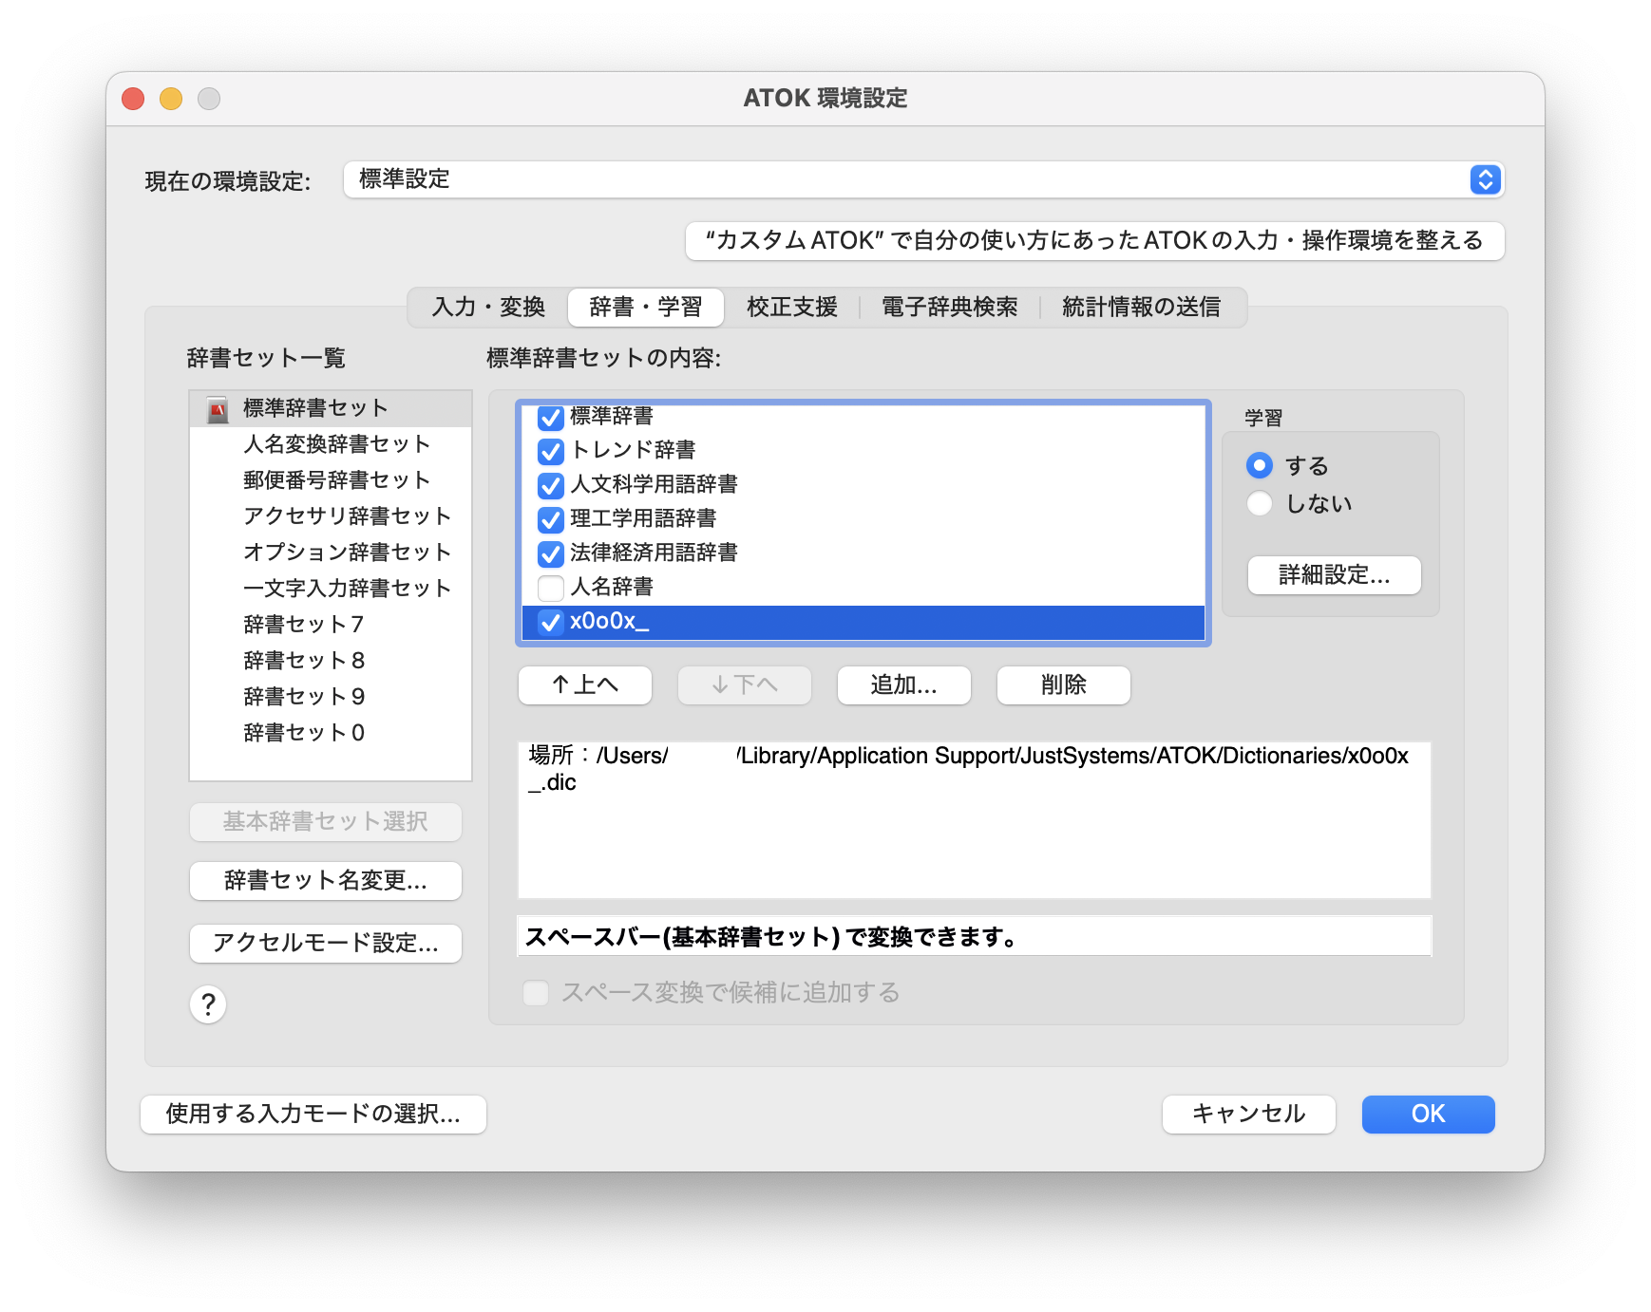
Task: Uncheck the 人文科学用語辞書 checkbox
Action: tap(550, 485)
